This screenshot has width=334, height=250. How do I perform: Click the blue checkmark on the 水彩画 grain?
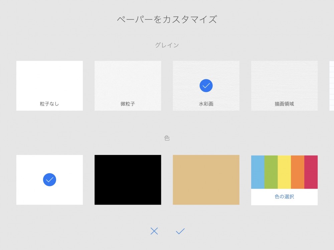[206, 86]
